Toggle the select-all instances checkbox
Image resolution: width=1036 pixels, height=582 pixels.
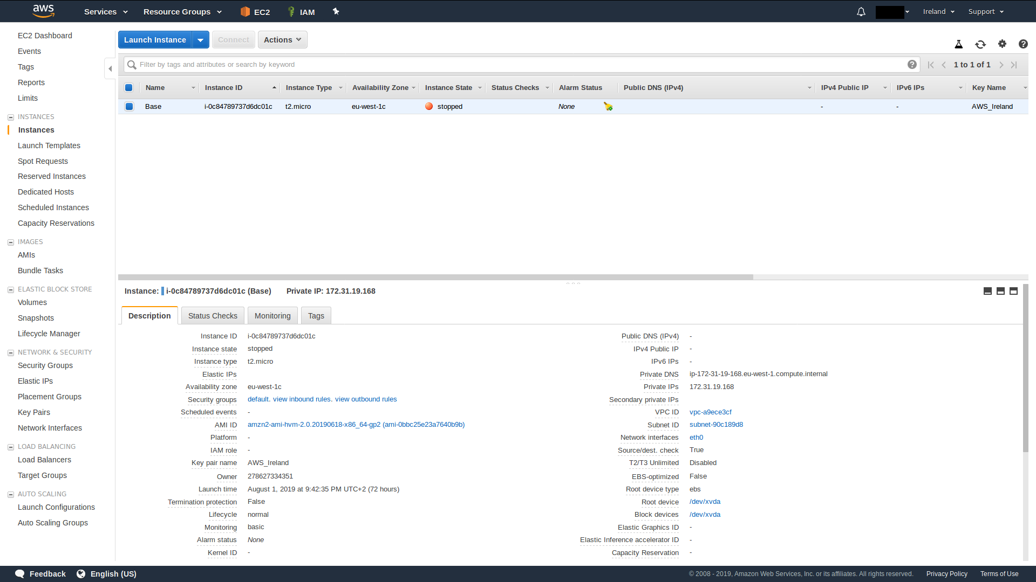point(129,88)
